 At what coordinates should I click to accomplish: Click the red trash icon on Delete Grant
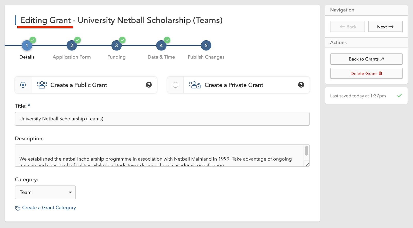click(380, 73)
